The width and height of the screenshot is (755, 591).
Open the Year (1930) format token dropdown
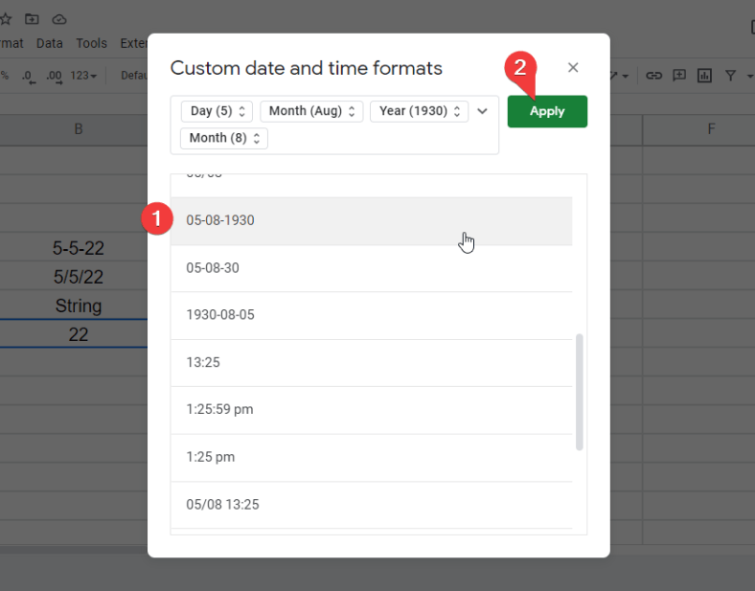point(419,111)
